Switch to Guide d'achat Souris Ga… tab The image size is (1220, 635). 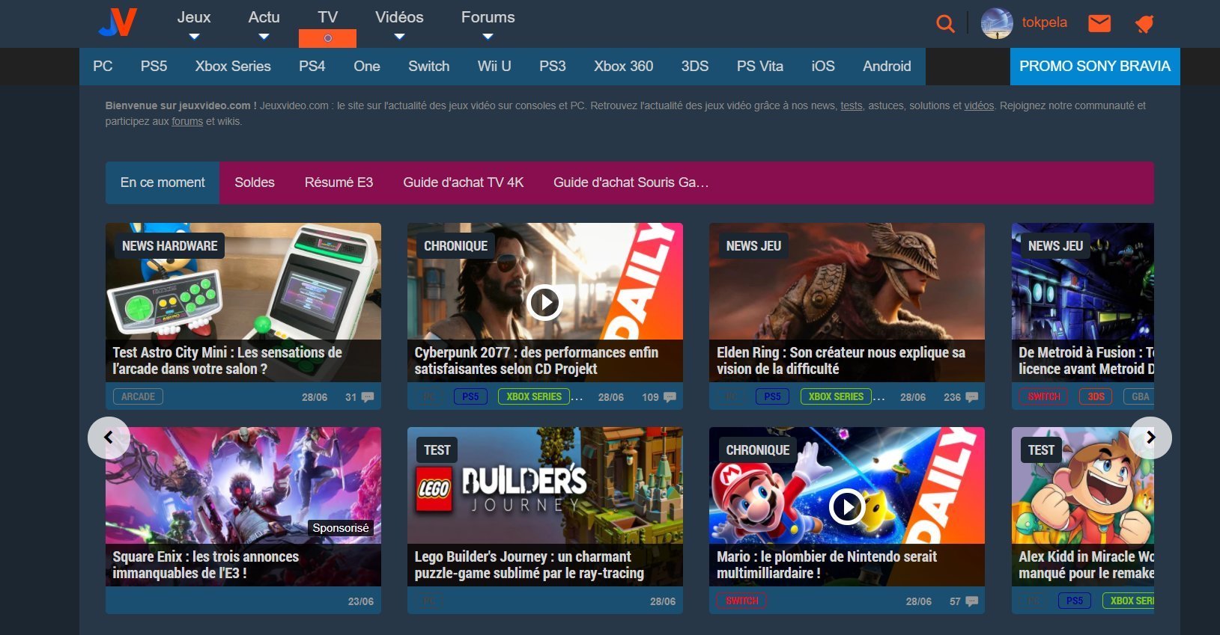pyautogui.click(x=631, y=182)
